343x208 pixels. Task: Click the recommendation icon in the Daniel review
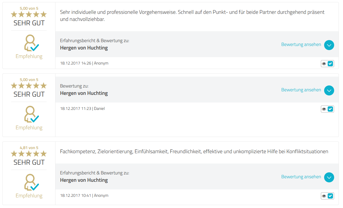coord(30,114)
